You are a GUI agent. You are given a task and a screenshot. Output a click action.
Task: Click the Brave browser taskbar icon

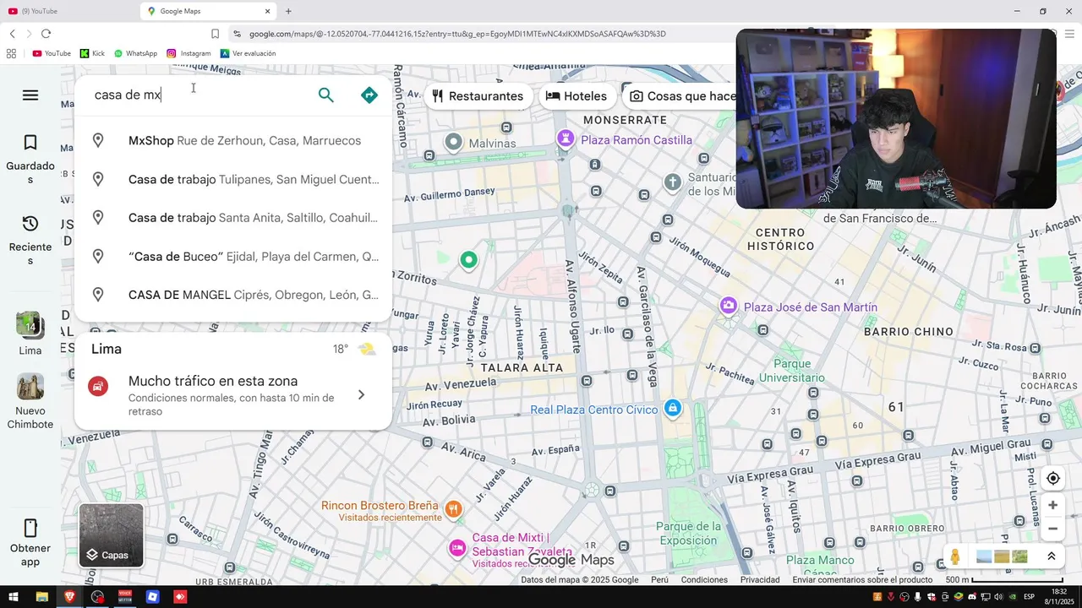pos(69,597)
